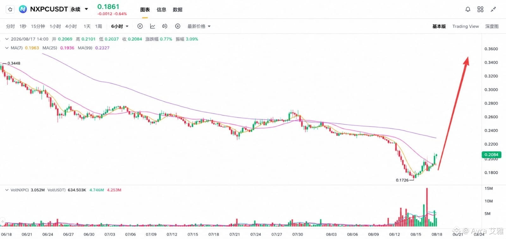Switch to Trading View chart mode
This screenshot has height=239, width=506.
[466, 26]
